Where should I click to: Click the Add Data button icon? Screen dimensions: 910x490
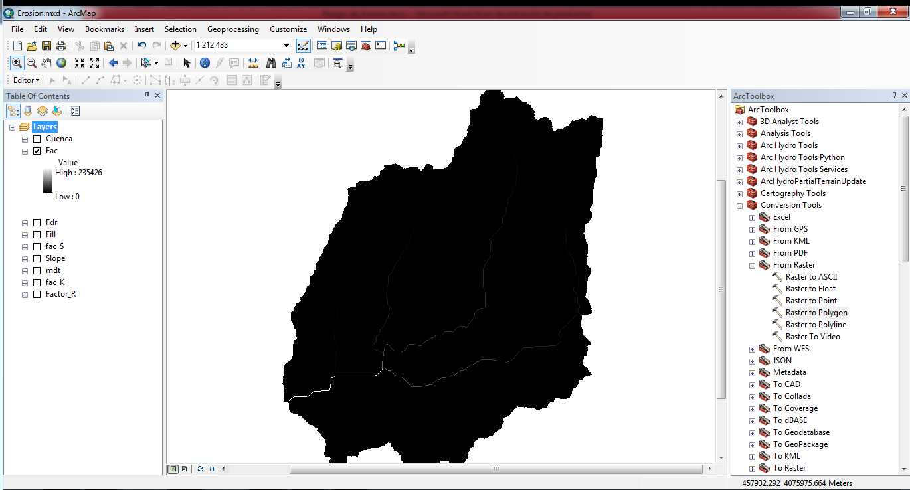point(175,46)
